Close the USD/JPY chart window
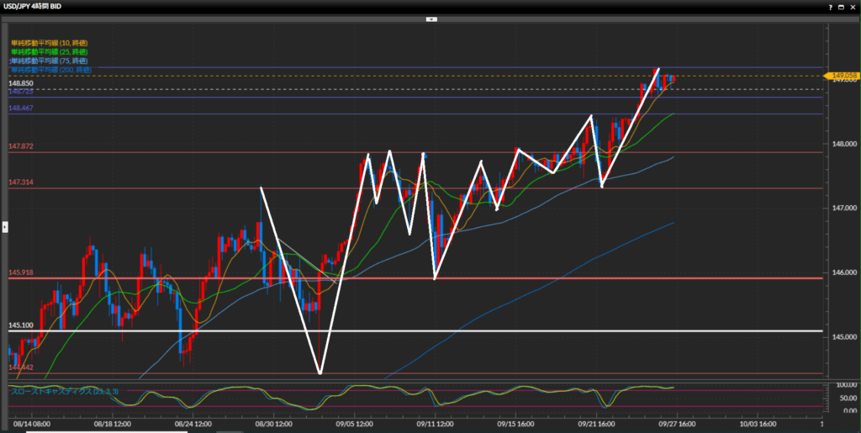The image size is (861, 433). [x=853, y=7]
